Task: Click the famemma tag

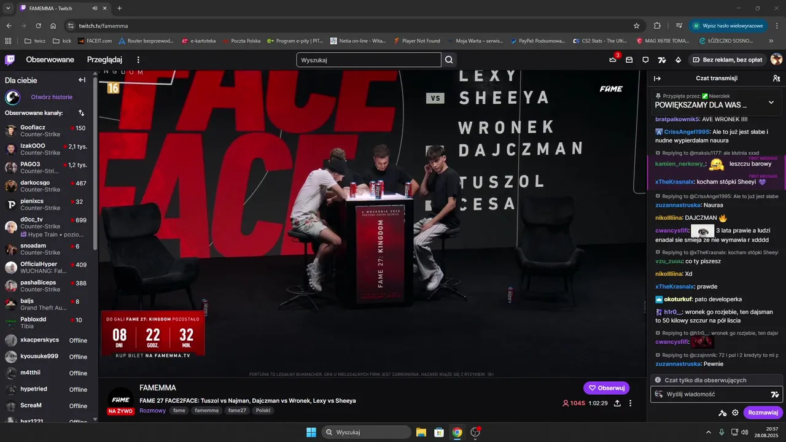Action: [206, 411]
